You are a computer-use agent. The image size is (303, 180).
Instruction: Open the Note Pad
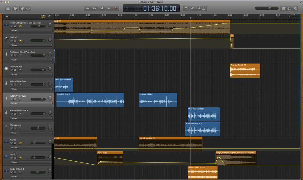[x=283, y=8]
